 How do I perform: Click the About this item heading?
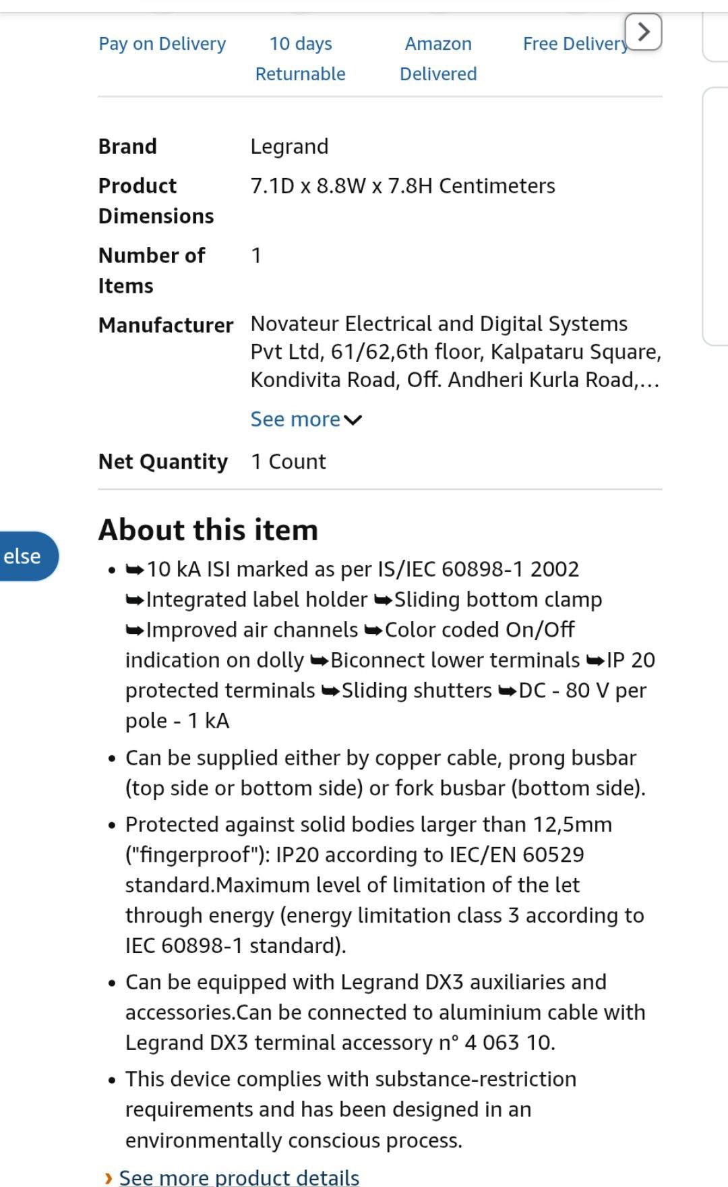tap(208, 530)
